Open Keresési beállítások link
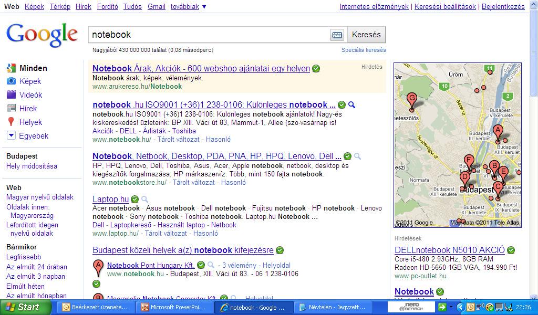This screenshot has height=315, width=538. point(445,6)
